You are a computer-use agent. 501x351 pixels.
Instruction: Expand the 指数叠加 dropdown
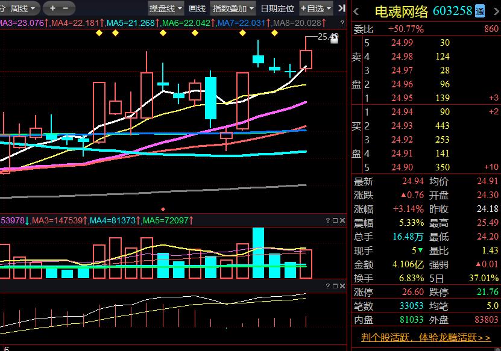tap(233, 8)
